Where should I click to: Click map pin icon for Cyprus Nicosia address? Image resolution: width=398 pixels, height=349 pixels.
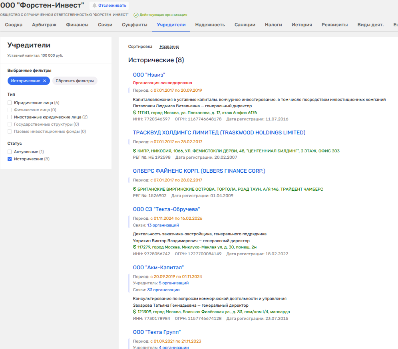point(135,151)
